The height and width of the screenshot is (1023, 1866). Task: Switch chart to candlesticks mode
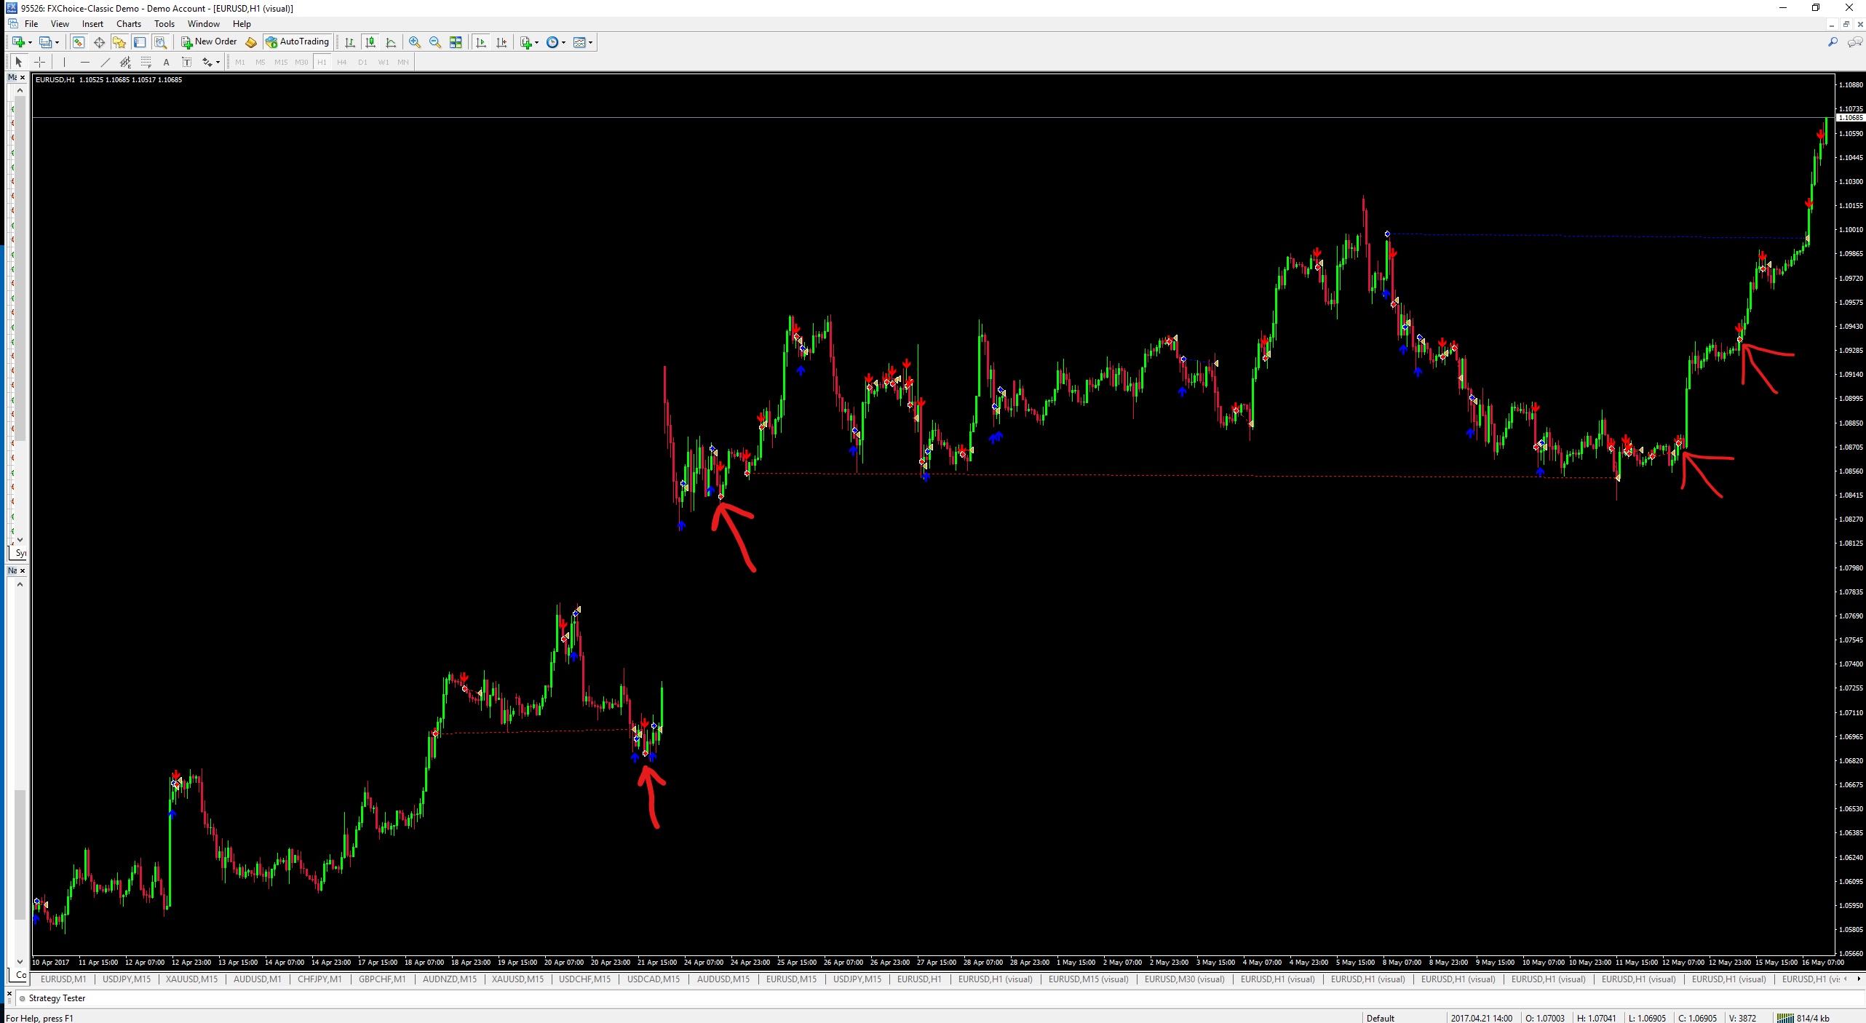pyautogui.click(x=370, y=42)
